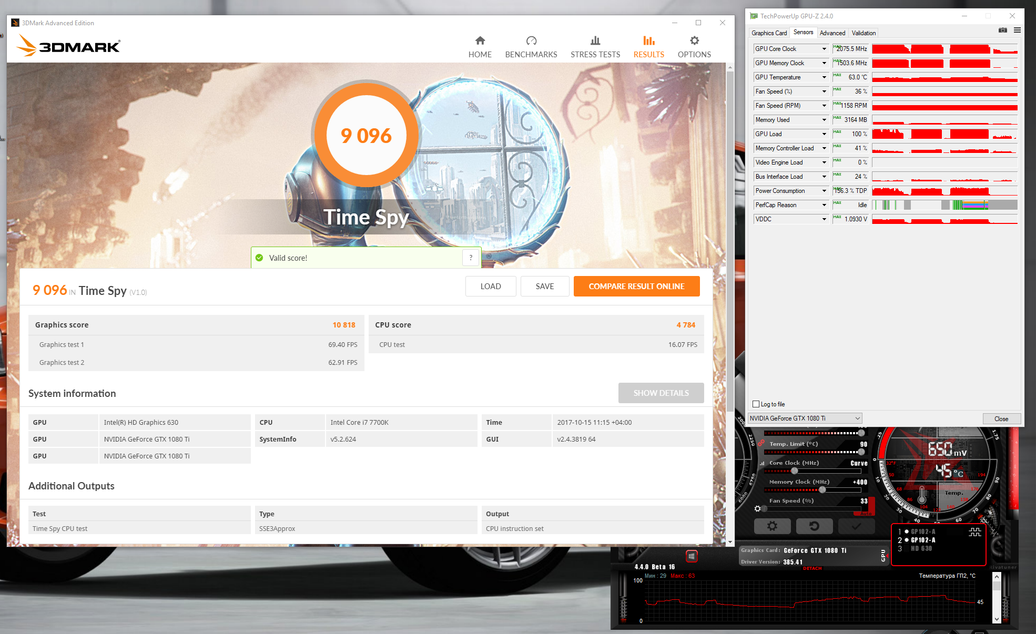The width and height of the screenshot is (1036, 634).
Task: Click the Memory Clock slider handle
Action: (x=822, y=489)
